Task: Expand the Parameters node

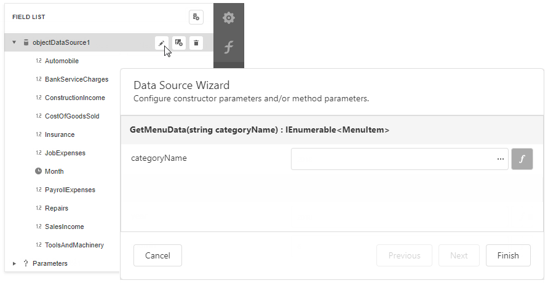Action: coord(14,263)
